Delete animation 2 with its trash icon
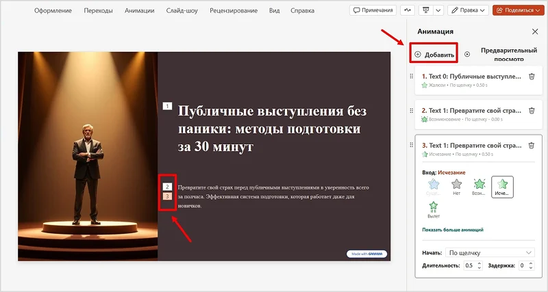The image size is (548, 292). (532, 111)
